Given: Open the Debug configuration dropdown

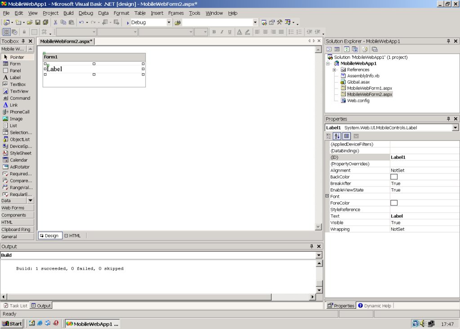Looking at the screenshot, I should pos(169,22).
